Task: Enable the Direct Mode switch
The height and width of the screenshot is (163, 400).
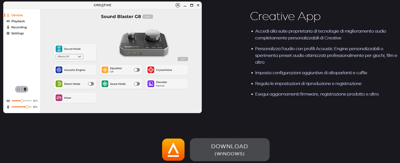Action: pyautogui.click(x=91, y=84)
